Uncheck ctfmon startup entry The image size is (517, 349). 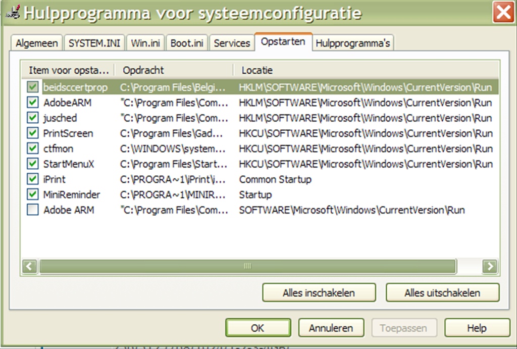[x=33, y=148]
